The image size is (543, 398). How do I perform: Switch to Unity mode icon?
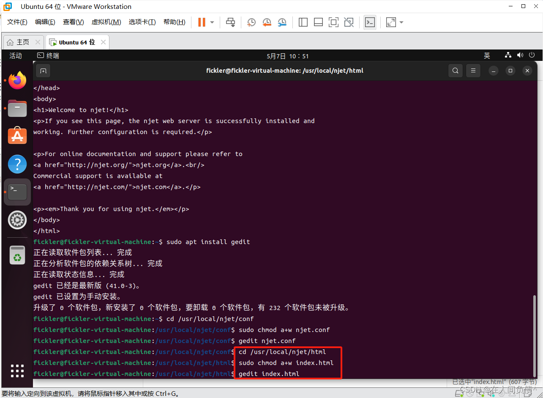tap(349, 22)
